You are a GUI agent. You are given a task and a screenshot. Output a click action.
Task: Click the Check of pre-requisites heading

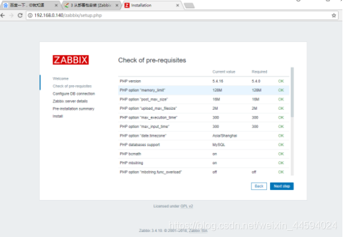[152, 60]
